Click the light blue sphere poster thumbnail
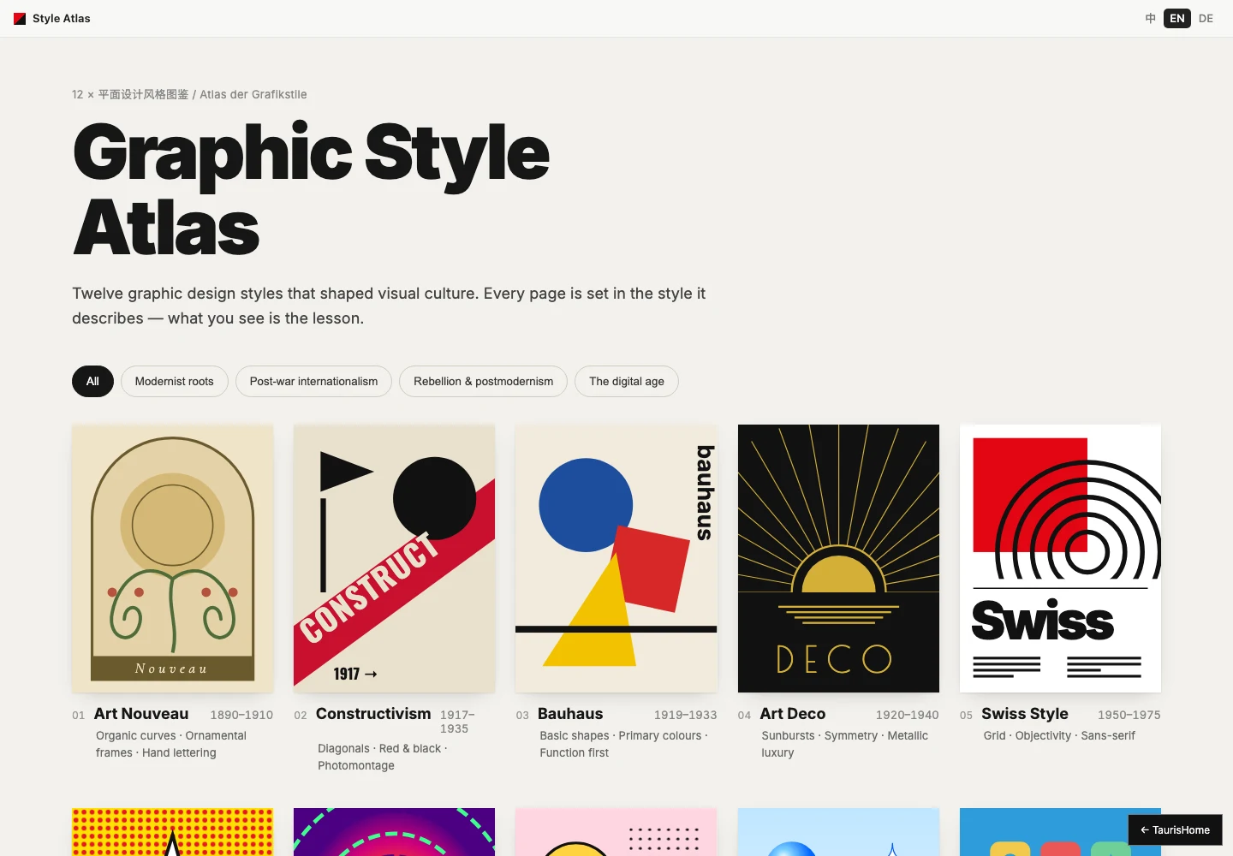The image size is (1233, 856). point(838,832)
